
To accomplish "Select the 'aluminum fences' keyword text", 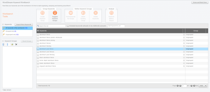I will pyautogui.click(x=45, y=43).
